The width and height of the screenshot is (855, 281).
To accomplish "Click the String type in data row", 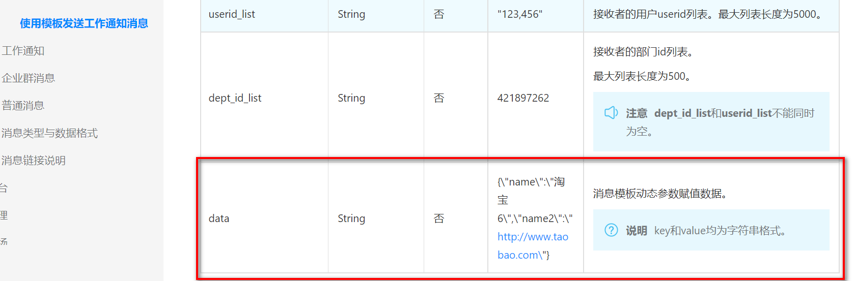I will (x=351, y=218).
